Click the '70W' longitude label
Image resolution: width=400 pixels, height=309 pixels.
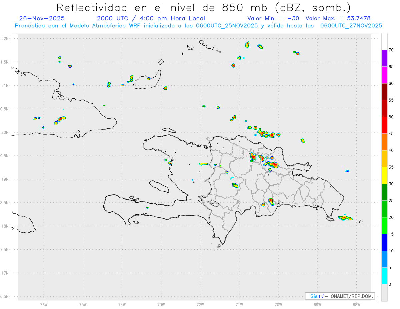[x=278, y=304]
